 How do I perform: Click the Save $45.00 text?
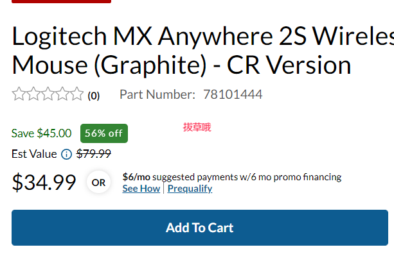42,133
